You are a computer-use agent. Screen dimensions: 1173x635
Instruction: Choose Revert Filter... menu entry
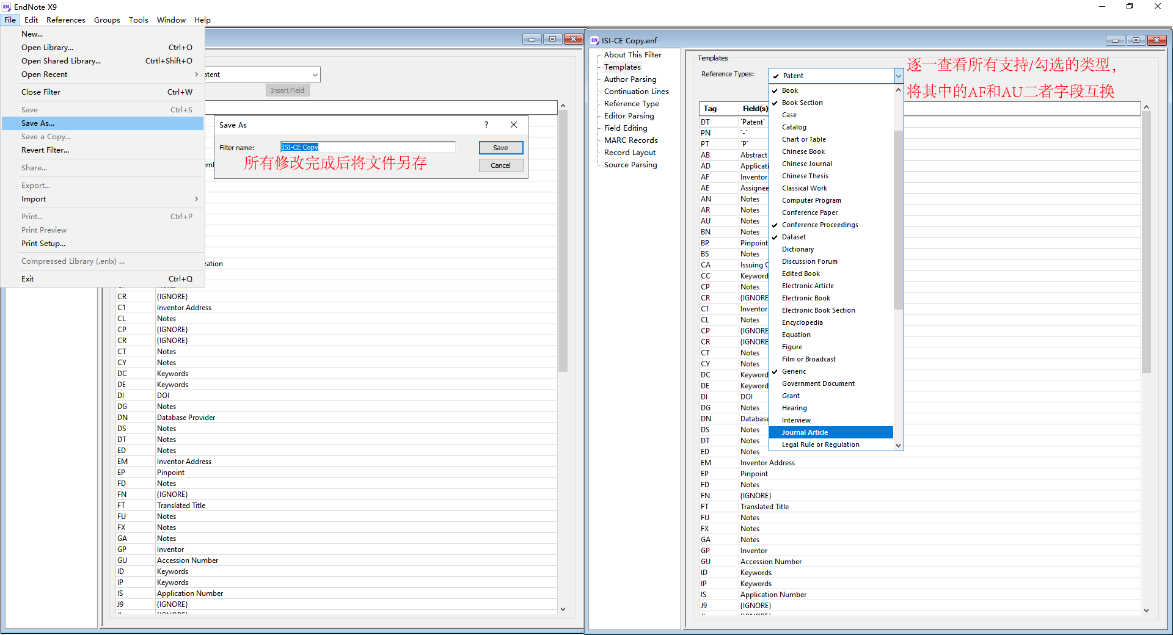[x=103, y=150]
